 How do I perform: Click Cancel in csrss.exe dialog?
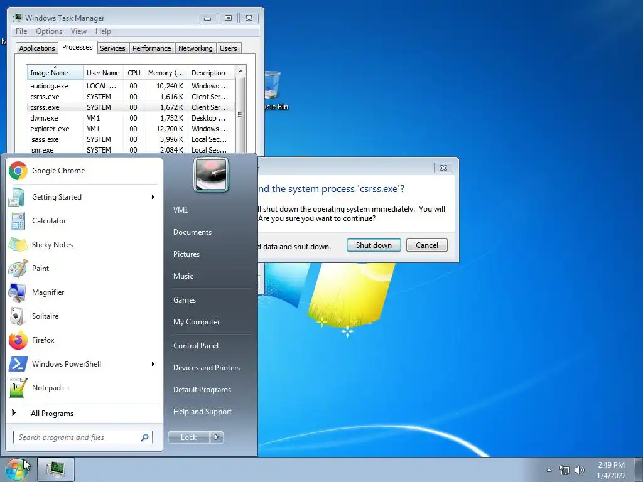[x=427, y=245]
